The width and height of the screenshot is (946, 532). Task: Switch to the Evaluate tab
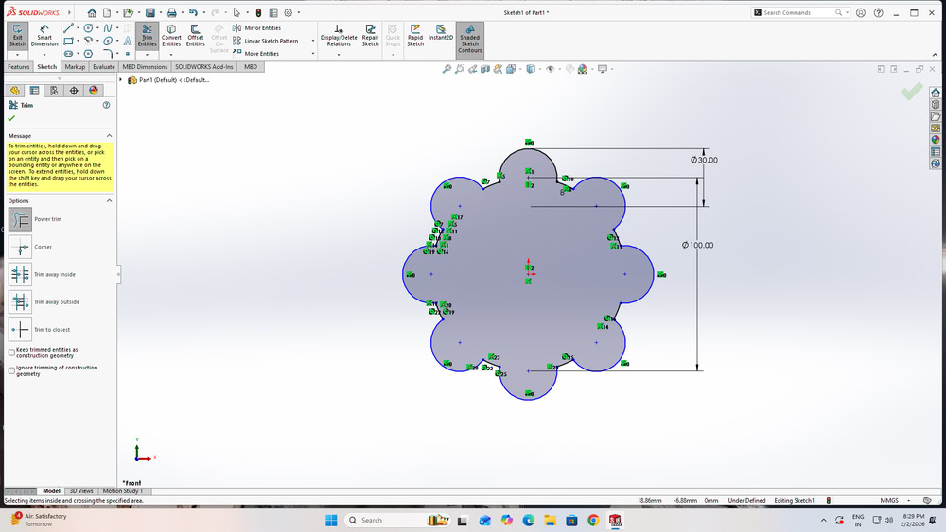[104, 67]
